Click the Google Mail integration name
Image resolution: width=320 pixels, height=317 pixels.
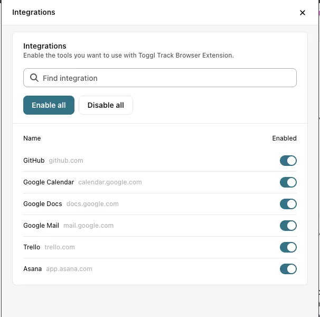(x=41, y=226)
